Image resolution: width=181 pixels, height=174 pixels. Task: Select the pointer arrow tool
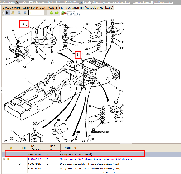[x=7, y=13]
